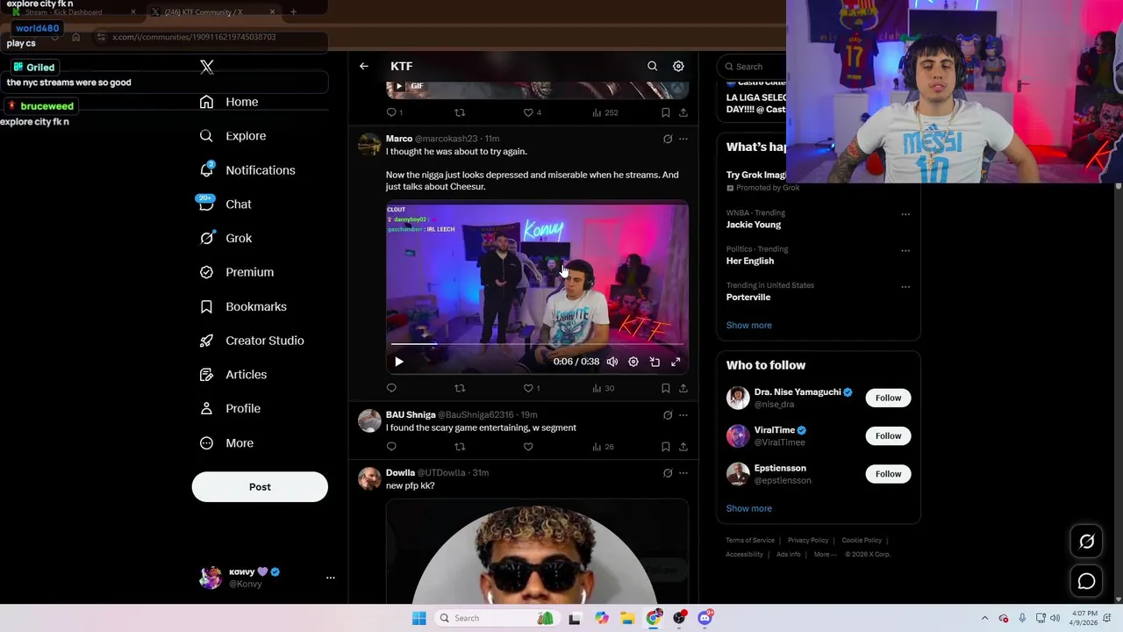Expand the More menu in sidebar

(226, 443)
